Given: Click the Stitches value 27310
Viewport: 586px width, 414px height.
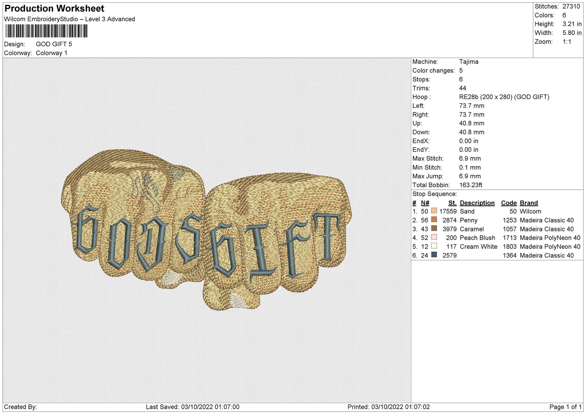Looking at the screenshot, I should [x=571, y=6].
